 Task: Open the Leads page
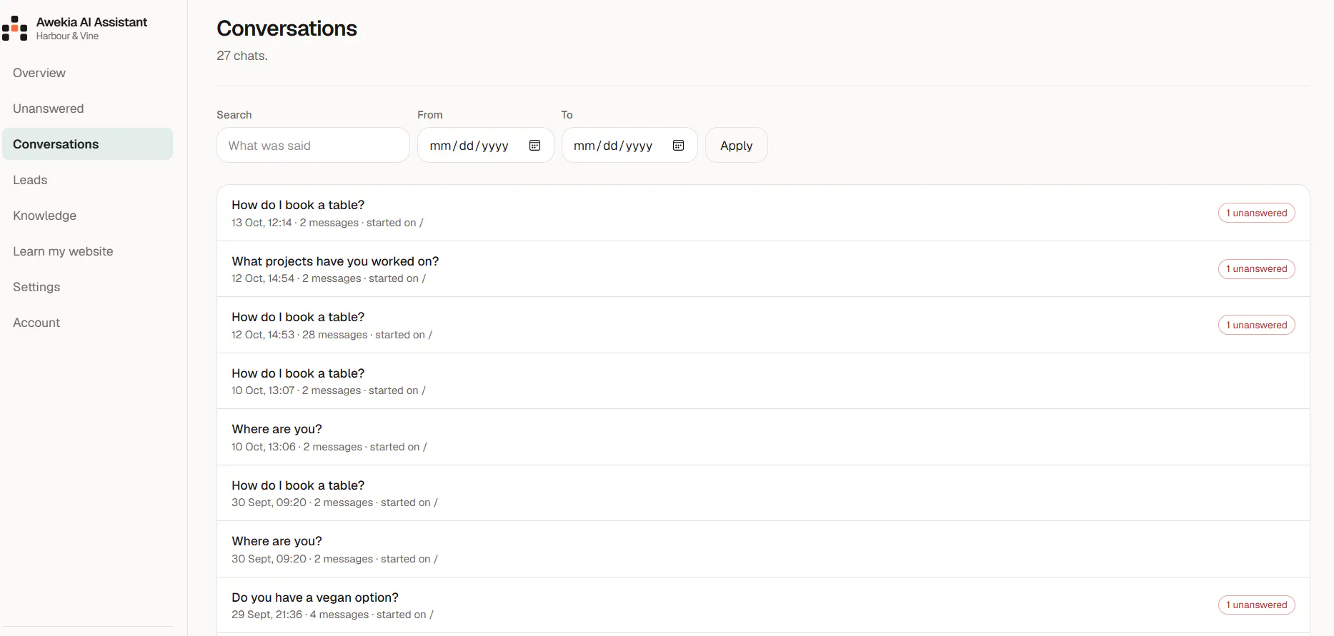(x=88, y=180)
